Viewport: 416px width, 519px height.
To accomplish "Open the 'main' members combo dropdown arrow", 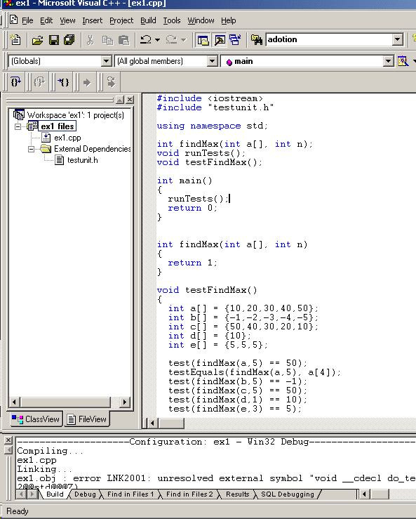I will click(x=389, y=61).
